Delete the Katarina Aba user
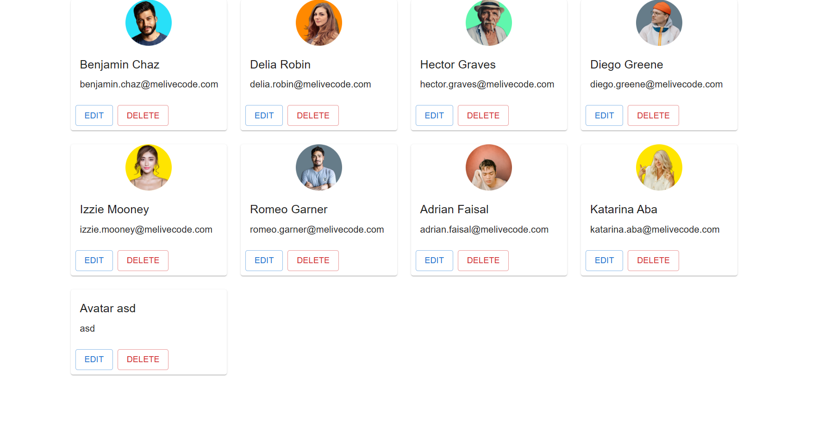The image size is (830, 426). 653,260
